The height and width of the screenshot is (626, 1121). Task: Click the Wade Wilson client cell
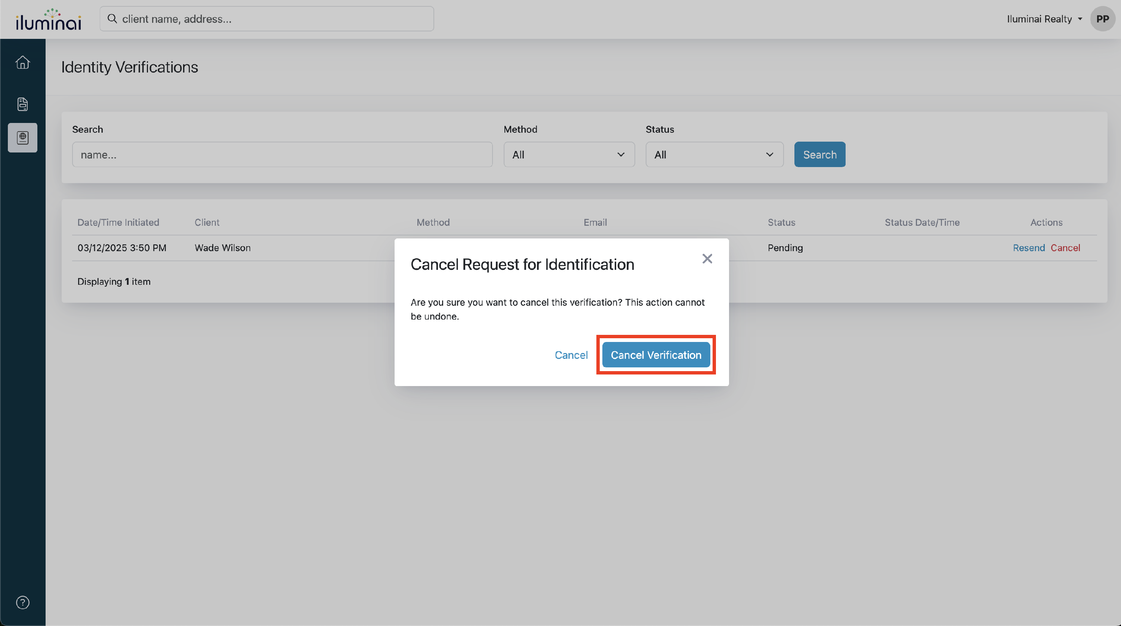(222, 248)
